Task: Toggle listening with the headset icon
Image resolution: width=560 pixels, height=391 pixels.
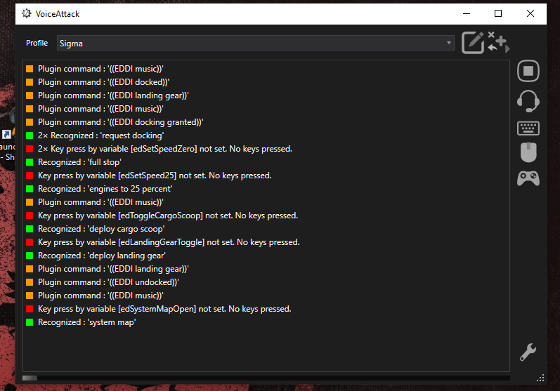Action: coord(528,101)
